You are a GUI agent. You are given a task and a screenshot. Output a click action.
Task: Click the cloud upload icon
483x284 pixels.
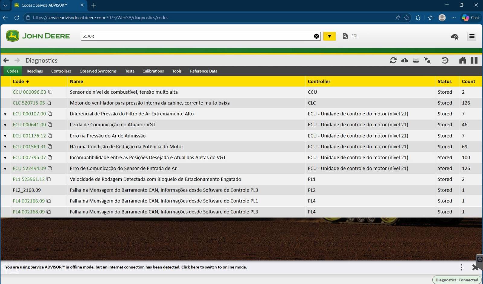[x=405, y=60]
